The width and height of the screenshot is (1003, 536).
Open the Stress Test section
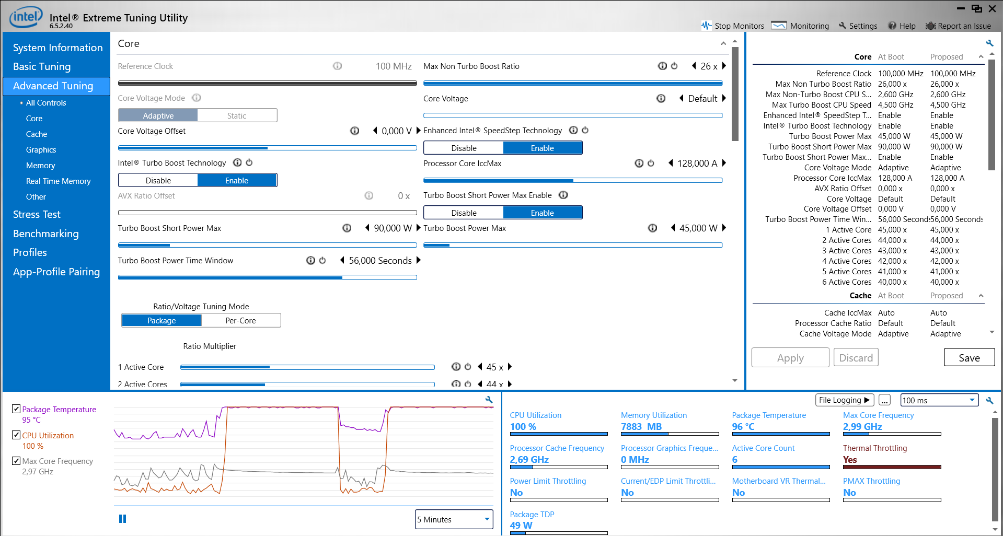[37, 214]
